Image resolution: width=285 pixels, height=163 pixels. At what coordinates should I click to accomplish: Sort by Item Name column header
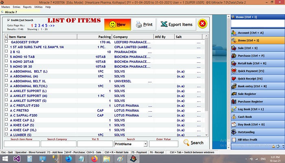(42, 37)
